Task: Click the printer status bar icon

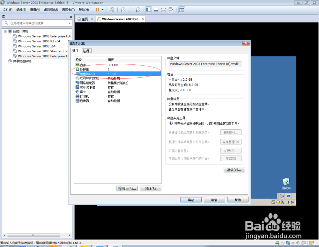Action: [x=293, y=243]
